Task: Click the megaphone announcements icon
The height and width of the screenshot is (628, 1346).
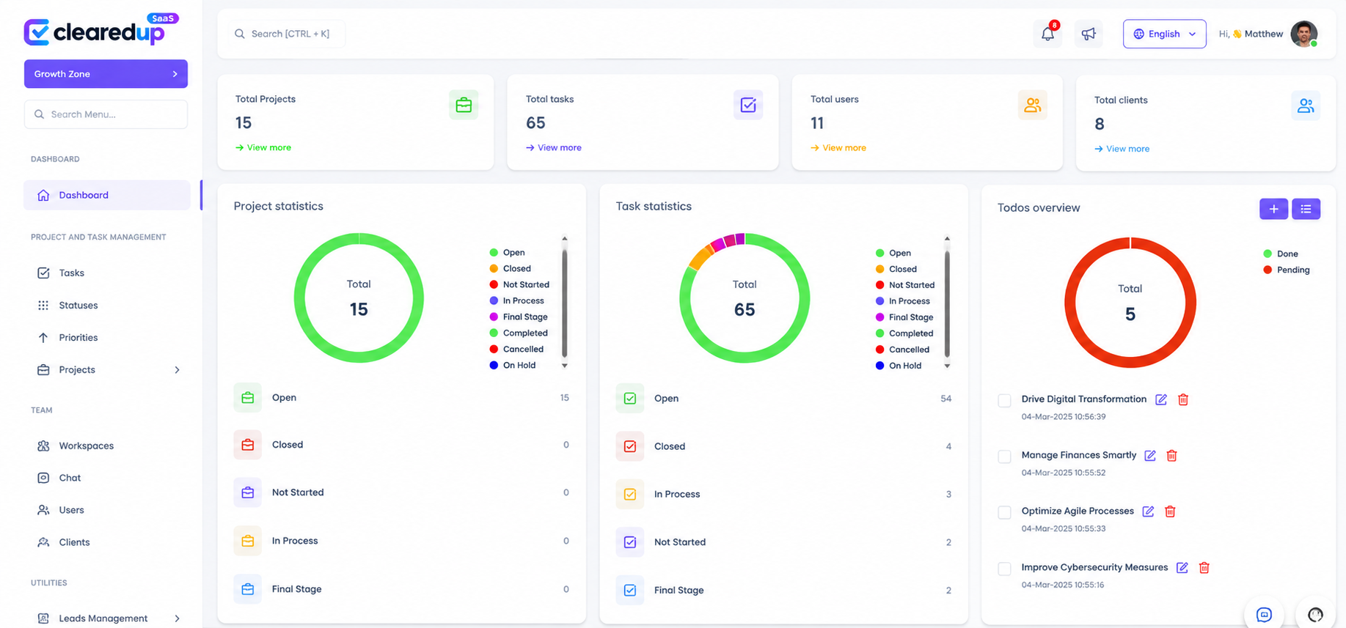Action: point(1089,34)
